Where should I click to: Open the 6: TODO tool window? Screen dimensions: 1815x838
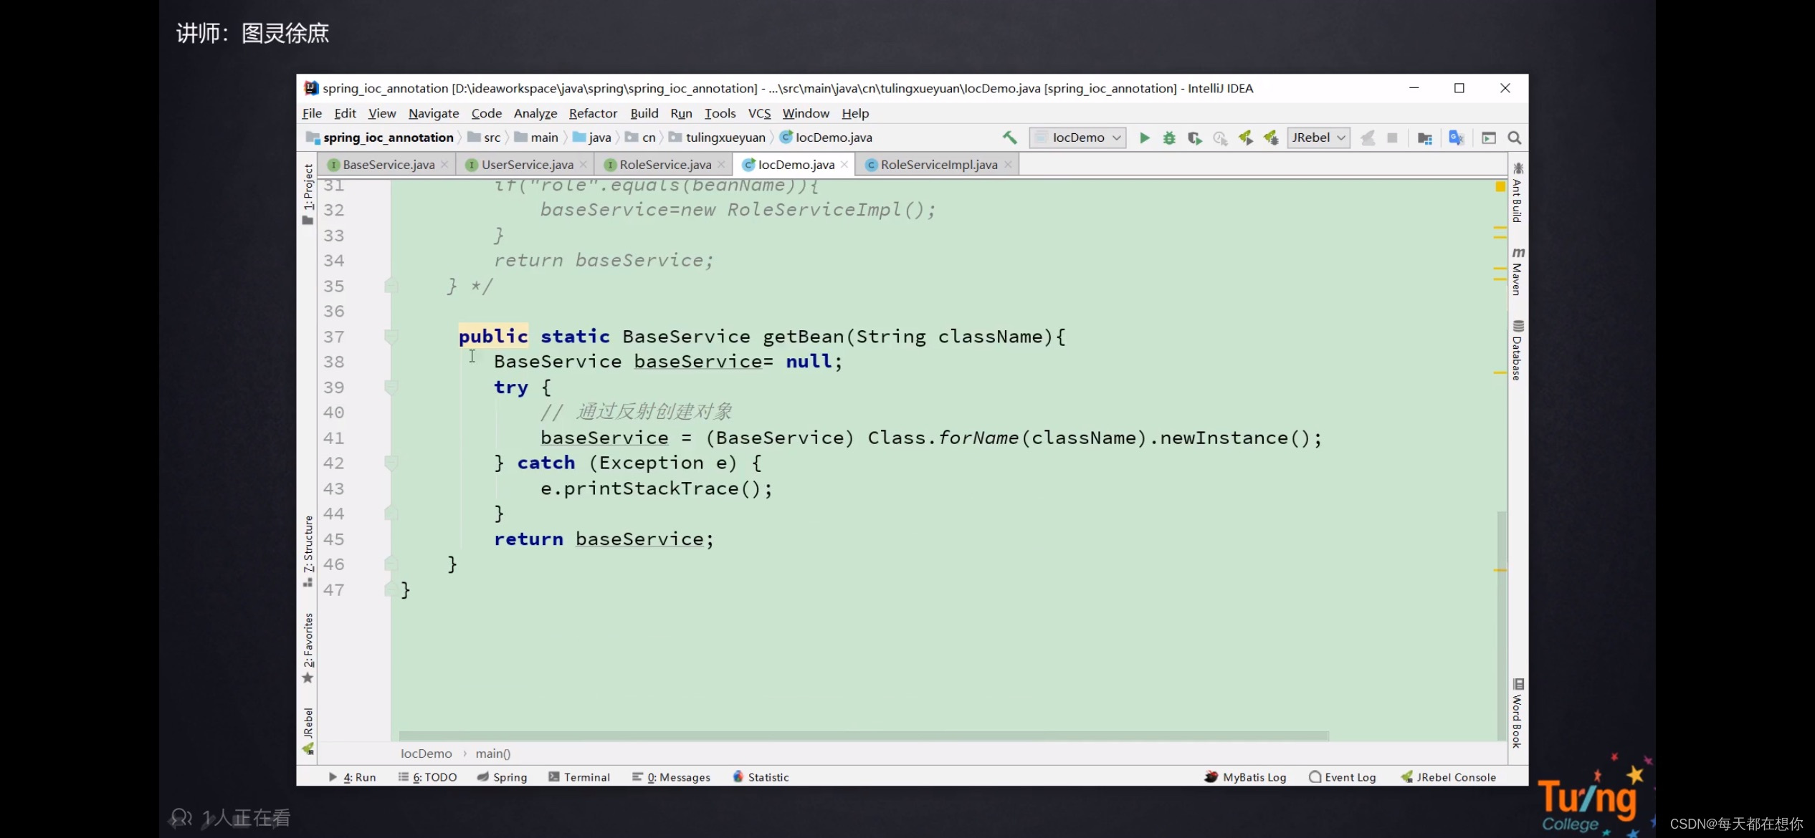pos(428,777)
